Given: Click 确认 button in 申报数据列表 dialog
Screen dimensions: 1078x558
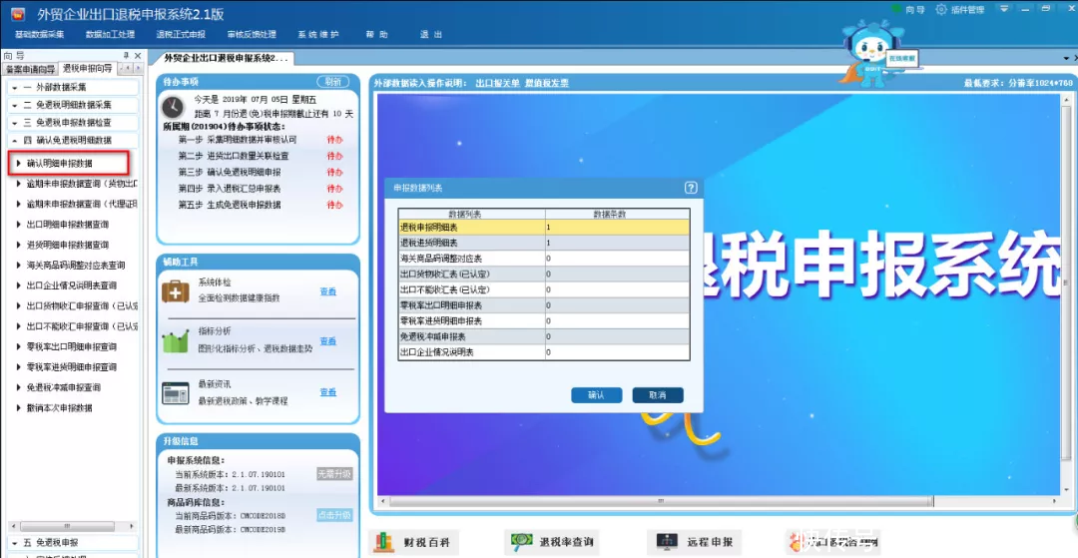Looking at the screenshot, I should pyautogui.click(x=596, y=395).
